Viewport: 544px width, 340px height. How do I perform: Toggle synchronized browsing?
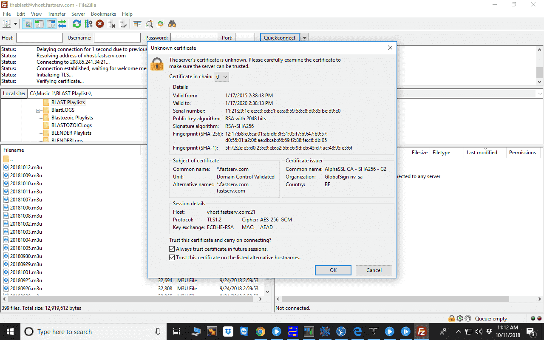point(161,24)
